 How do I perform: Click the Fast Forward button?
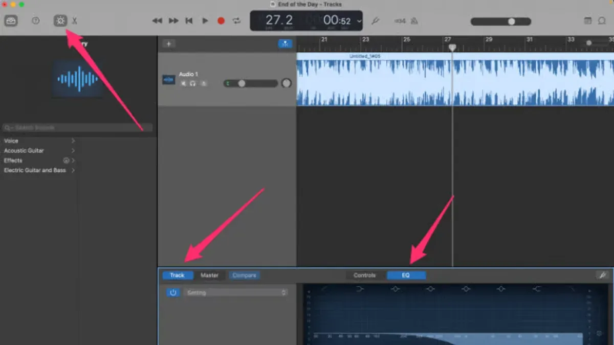tap(173, 21)
